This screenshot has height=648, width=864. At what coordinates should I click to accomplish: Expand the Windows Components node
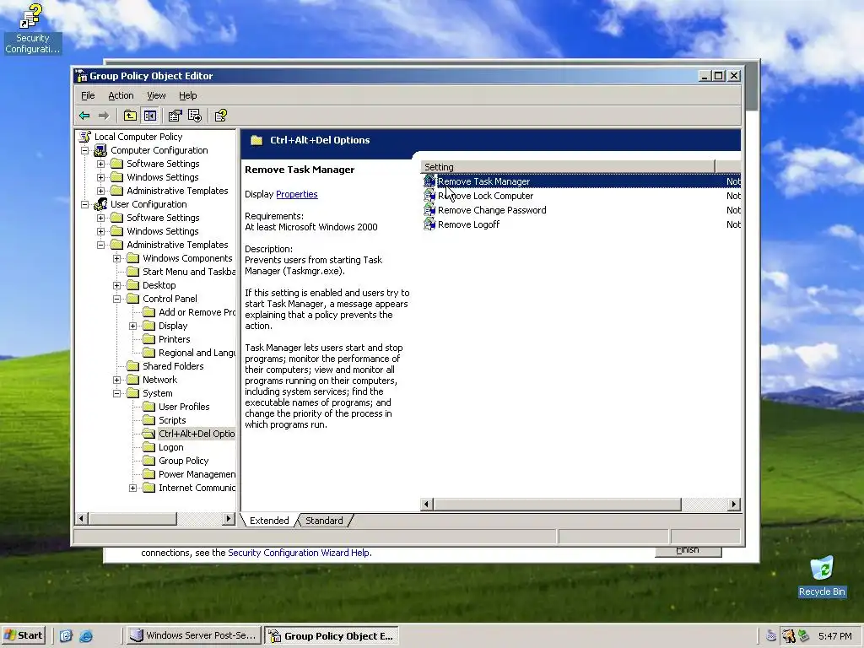pos(116,258)
